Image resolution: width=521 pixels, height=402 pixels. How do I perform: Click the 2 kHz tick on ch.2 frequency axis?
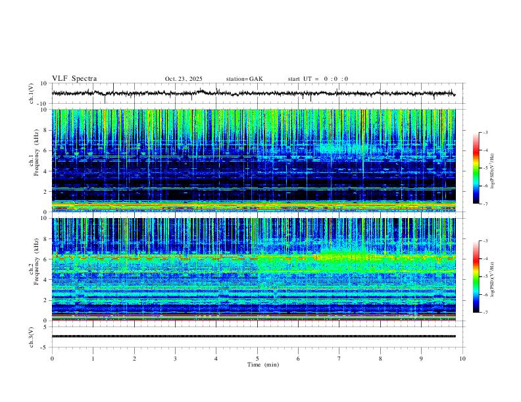click(47, 300)
